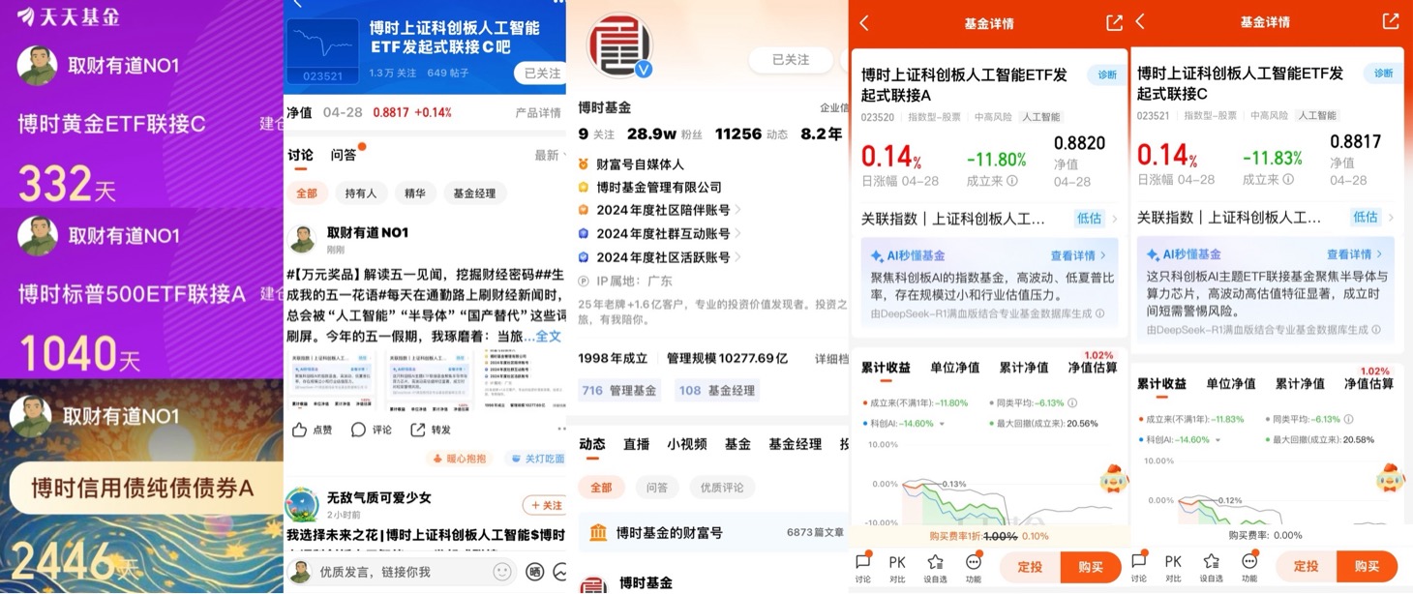Open 取财有道NO1 avatar in forum post
The width and height of the screenshot is (1413, 594).
point(302,240)
